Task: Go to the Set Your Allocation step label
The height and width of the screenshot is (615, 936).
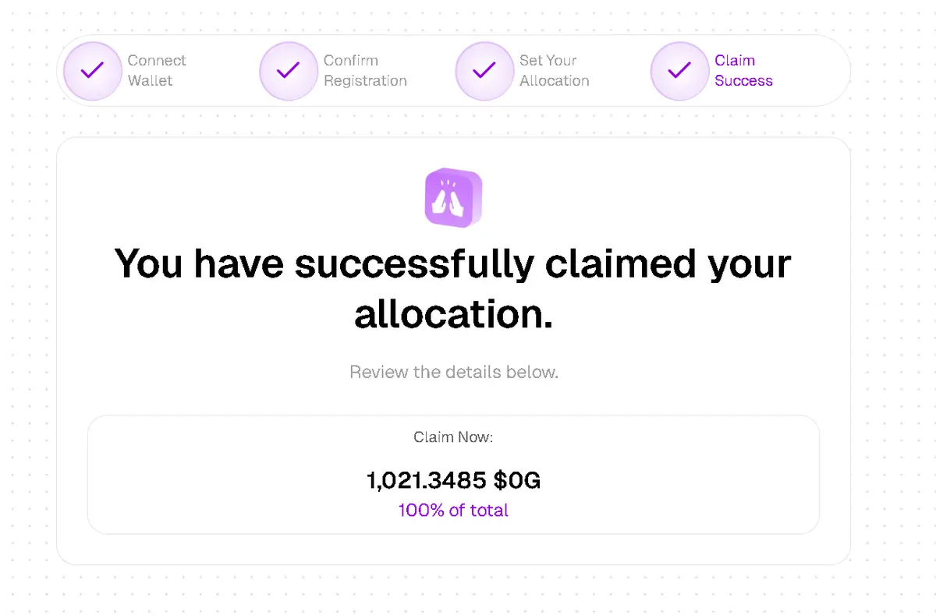Action: [x=555, y=70]
